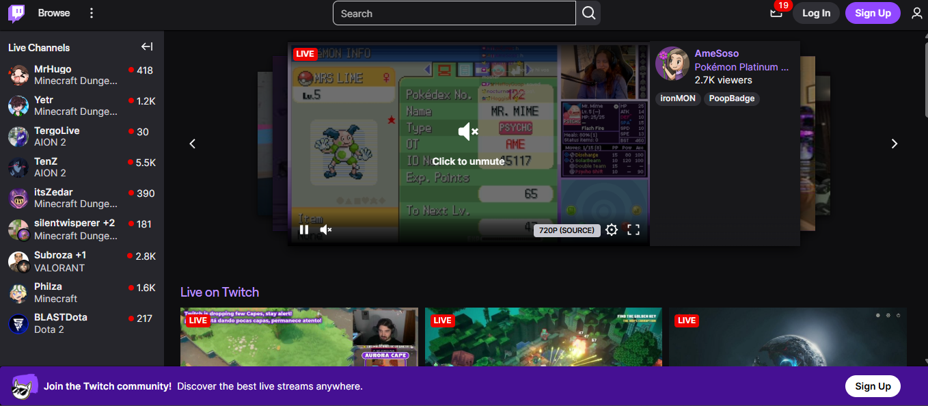Click the LIVE badge on the featured player
The image size is (928, 406).
coord(305,54)
